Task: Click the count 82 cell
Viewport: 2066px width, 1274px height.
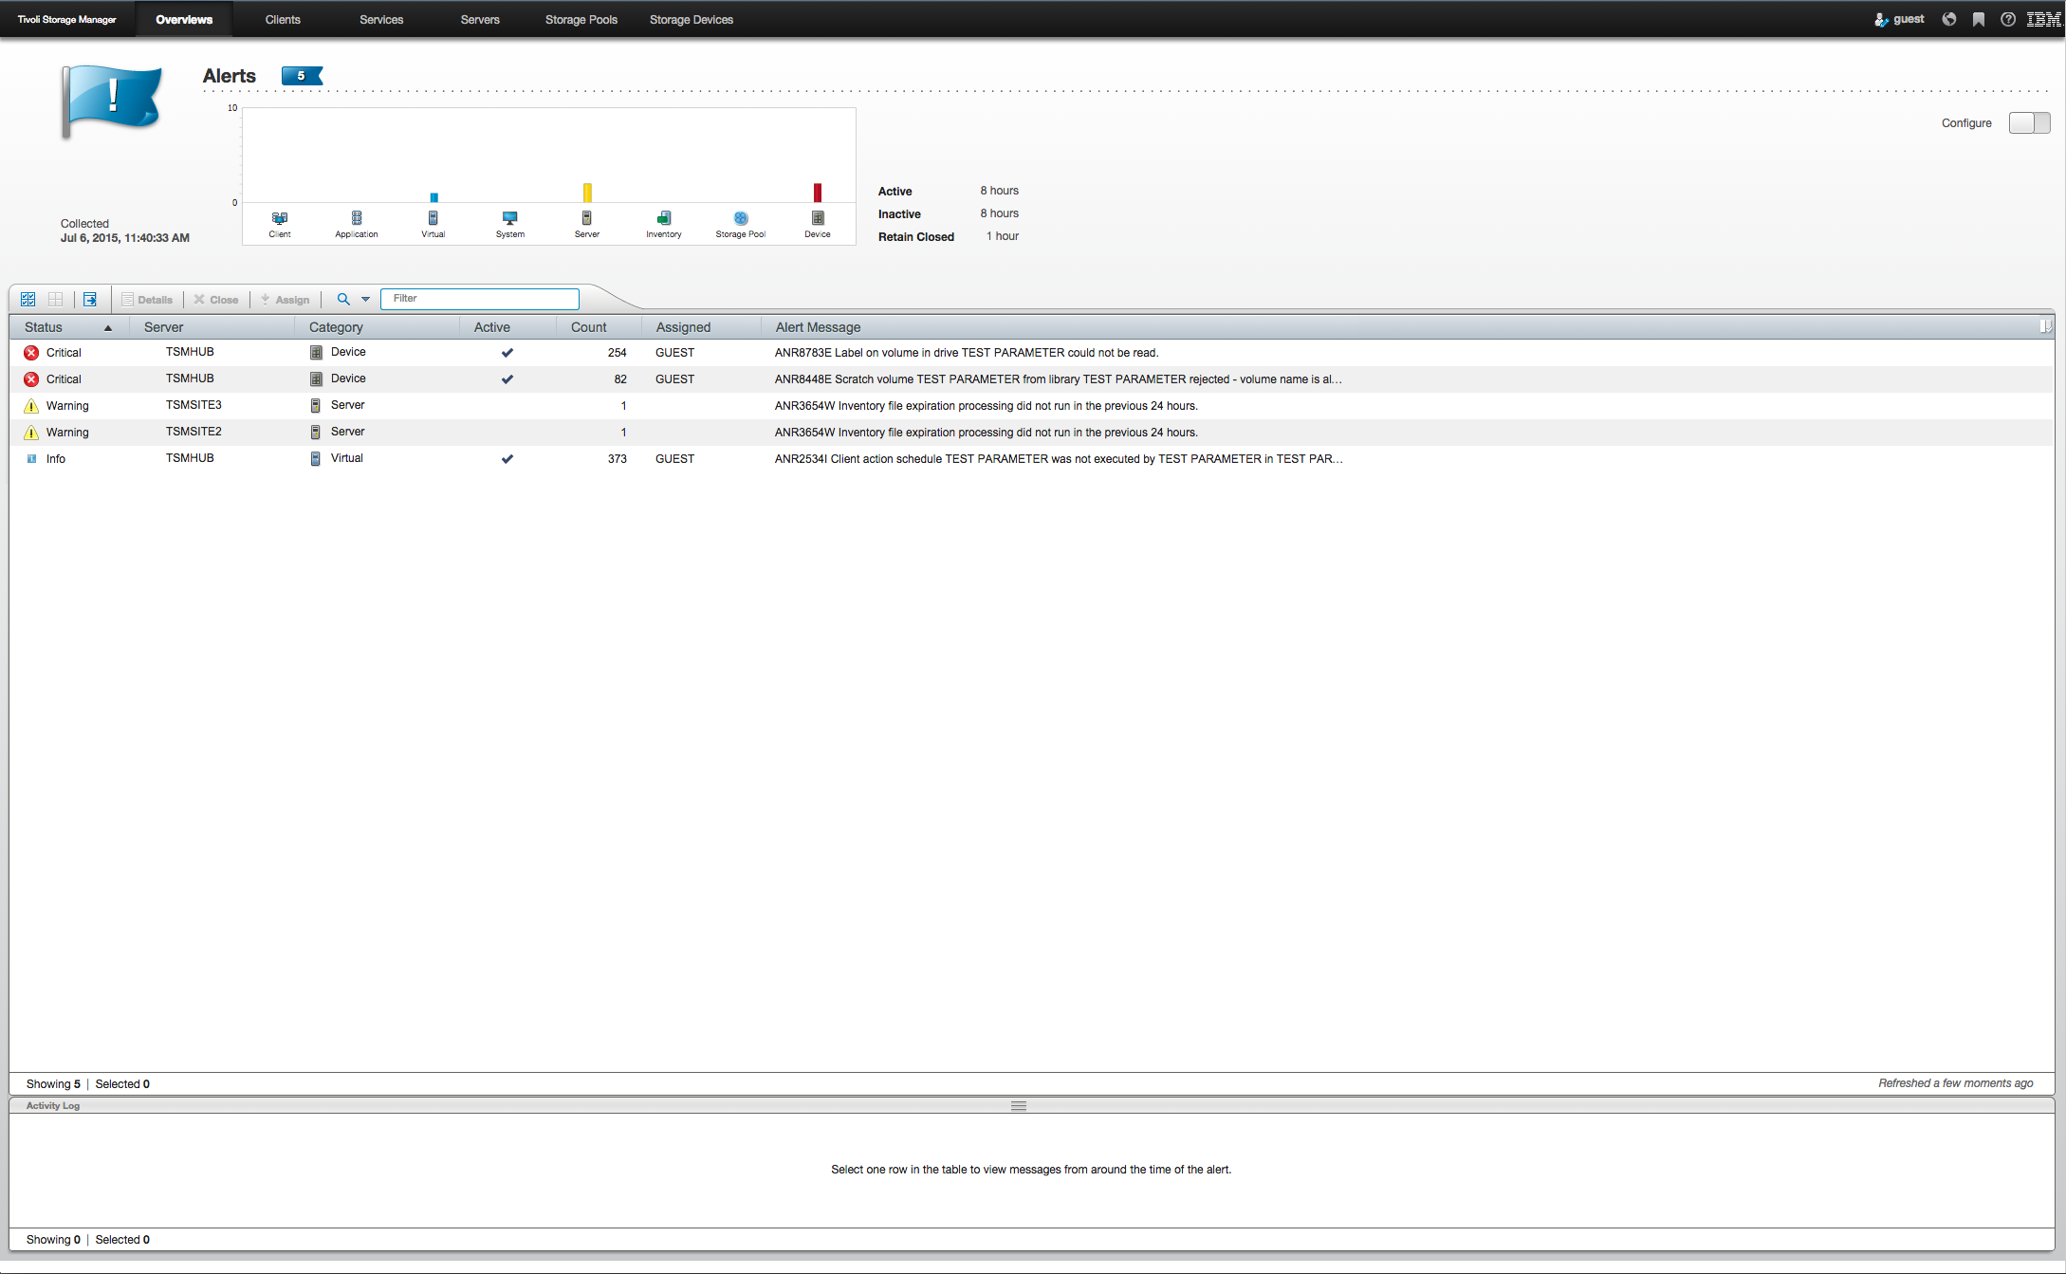Action: 620,379
